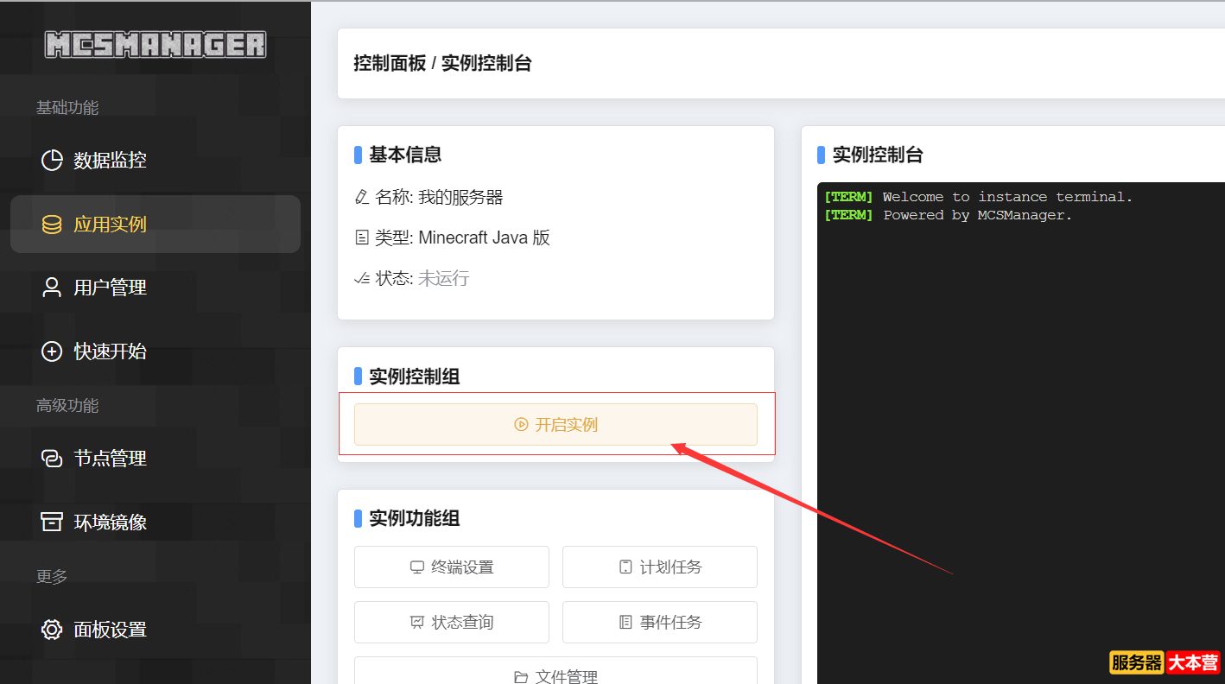Image resolution: width=1225 pixels, height=684 pixels.
Task: Select the 数据监控 pie chart icon
Action: 52,159
